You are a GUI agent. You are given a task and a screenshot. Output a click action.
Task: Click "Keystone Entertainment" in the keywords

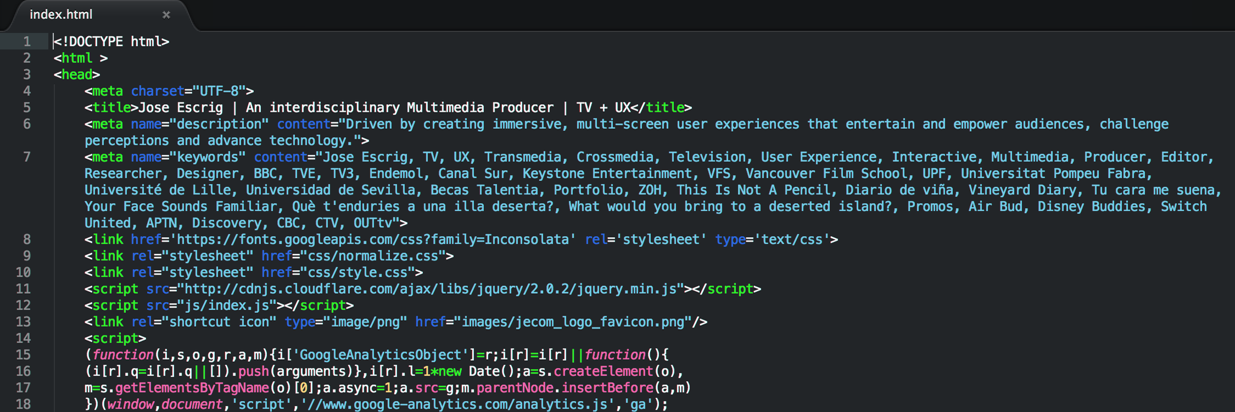607,173
